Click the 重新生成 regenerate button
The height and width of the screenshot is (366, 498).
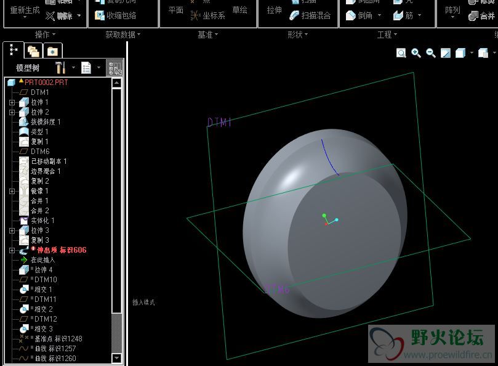(25, 12)
